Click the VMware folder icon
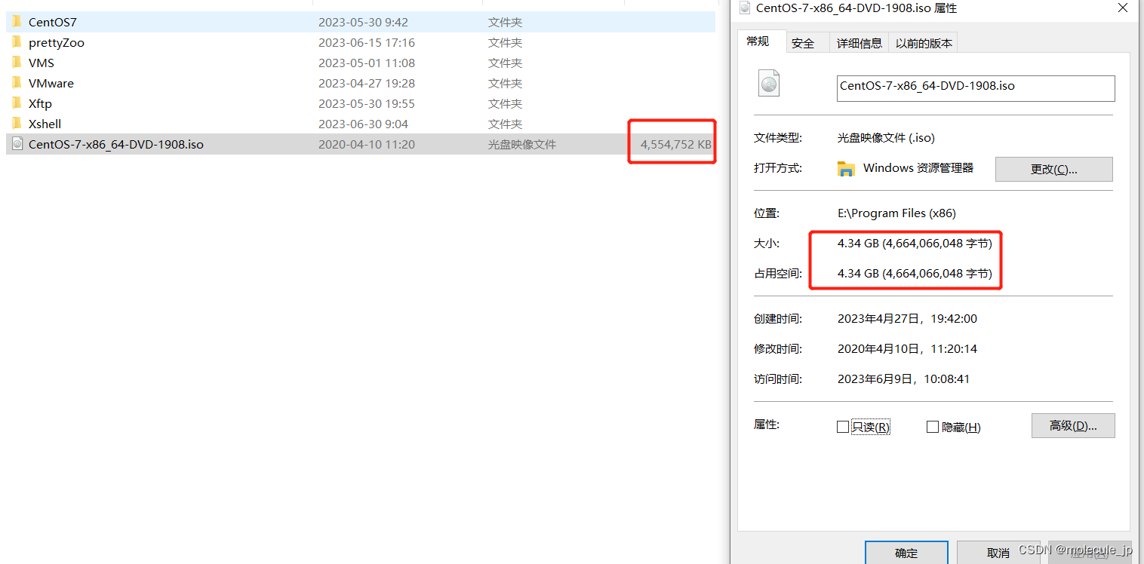1144x564 pixels. point(17,83)
